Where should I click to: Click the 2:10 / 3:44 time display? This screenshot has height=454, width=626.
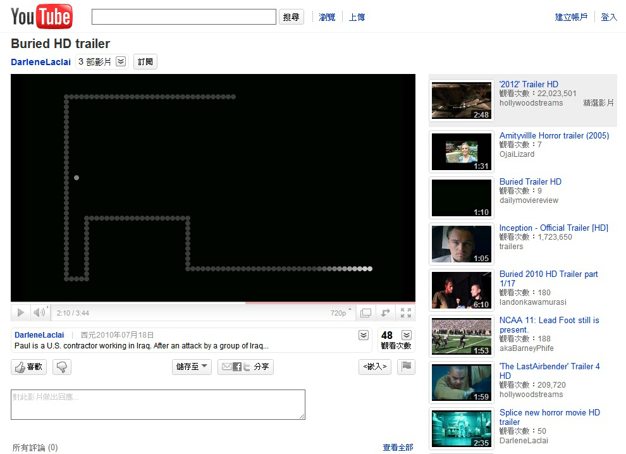[x=73, y=313]
